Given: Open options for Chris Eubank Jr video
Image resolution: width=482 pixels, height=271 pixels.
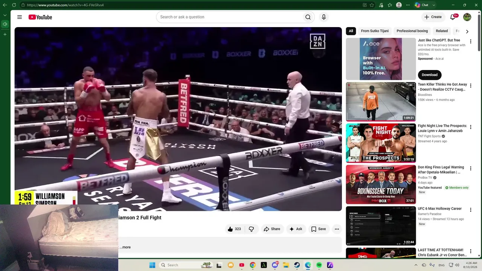Looking at the screenshot, I should click(470, 251).
